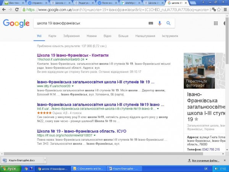229x172 pixels.
Task: Open the dity.if.ua 'загальноосвітня школа І-ІІІ ступенів № 19' result
Action: (96, 82)
